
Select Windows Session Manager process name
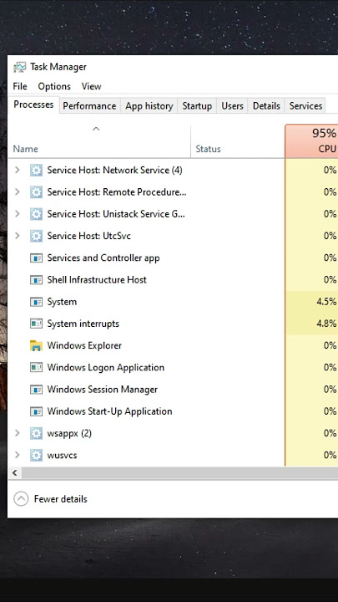pos(103,390)
